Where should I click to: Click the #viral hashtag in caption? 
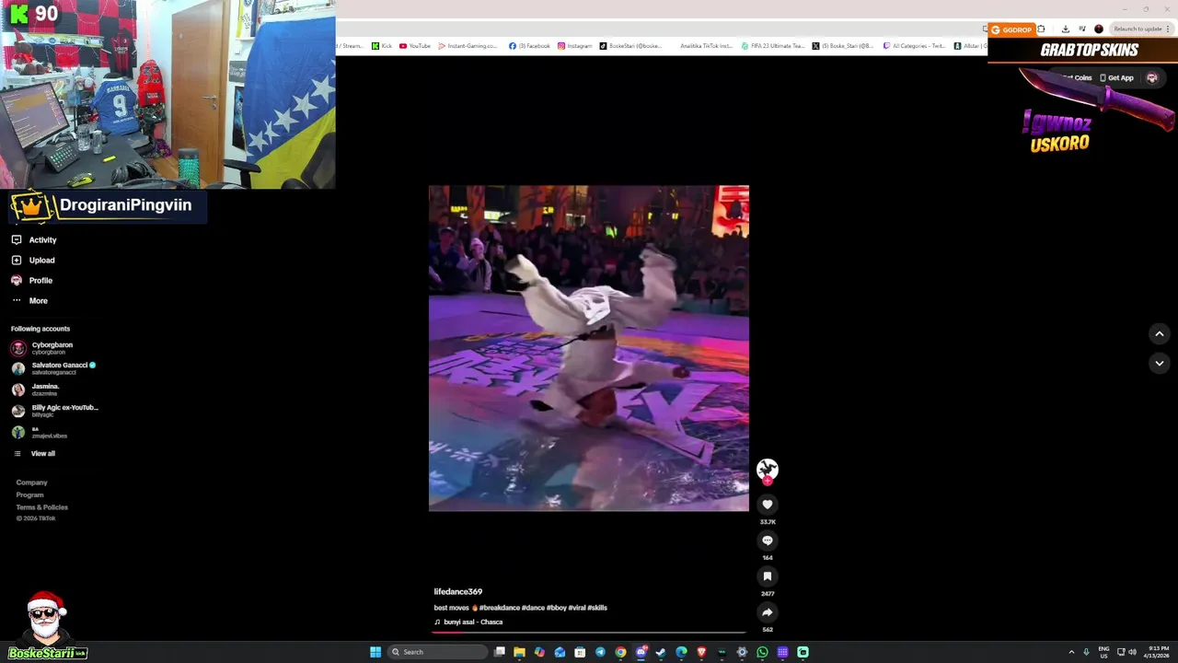(577, 608)
